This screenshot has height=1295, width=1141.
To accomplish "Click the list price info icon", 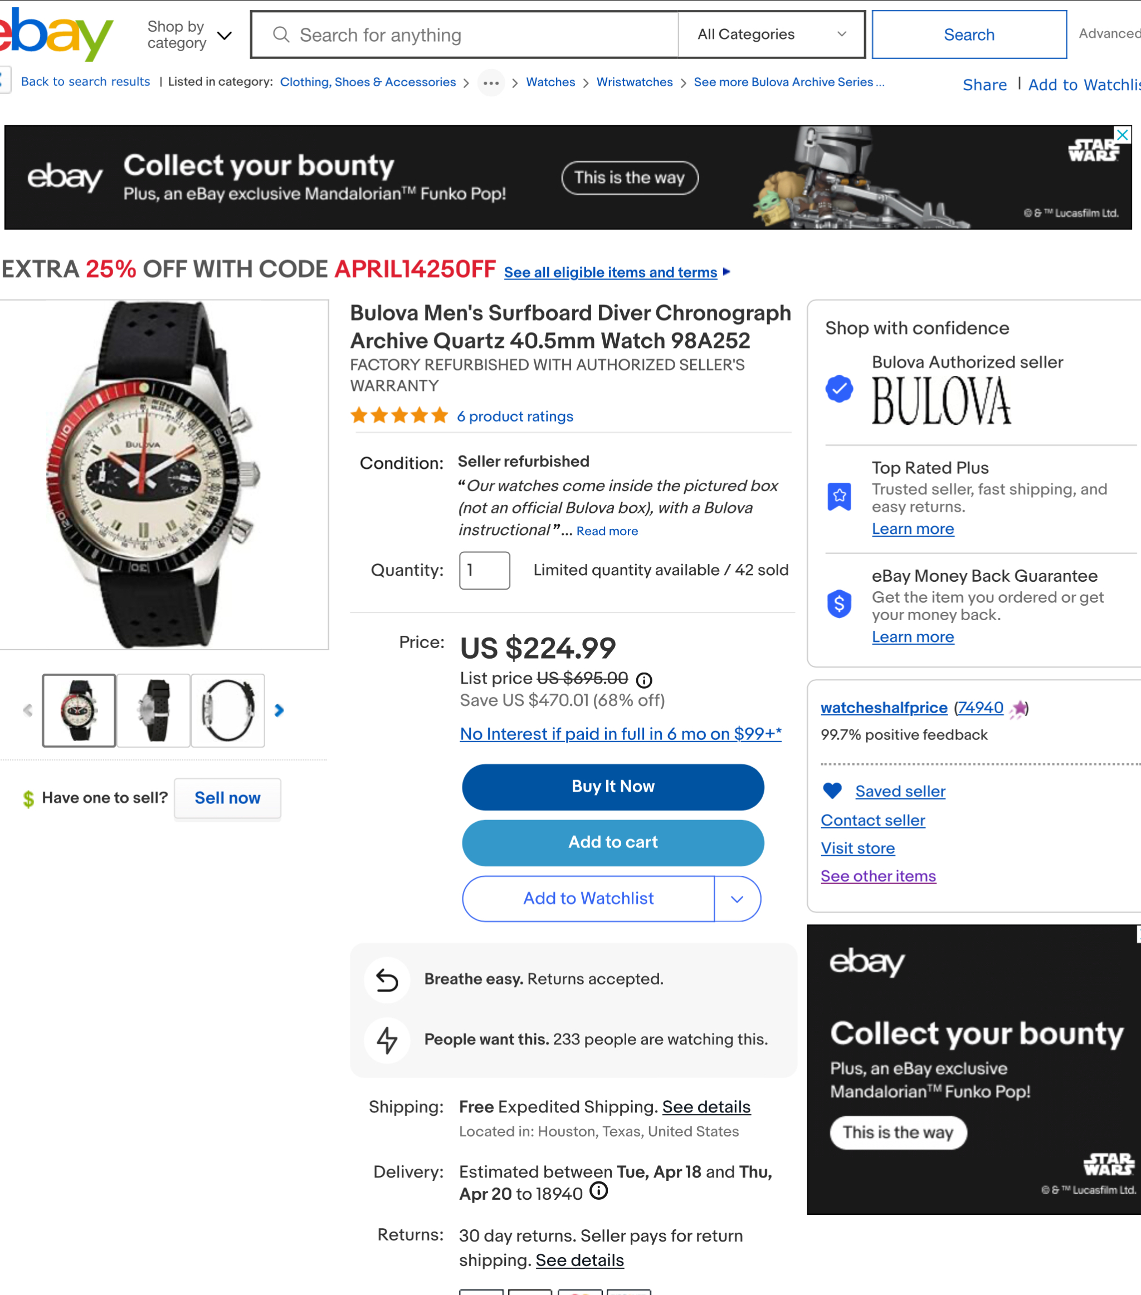I will 644,680.
